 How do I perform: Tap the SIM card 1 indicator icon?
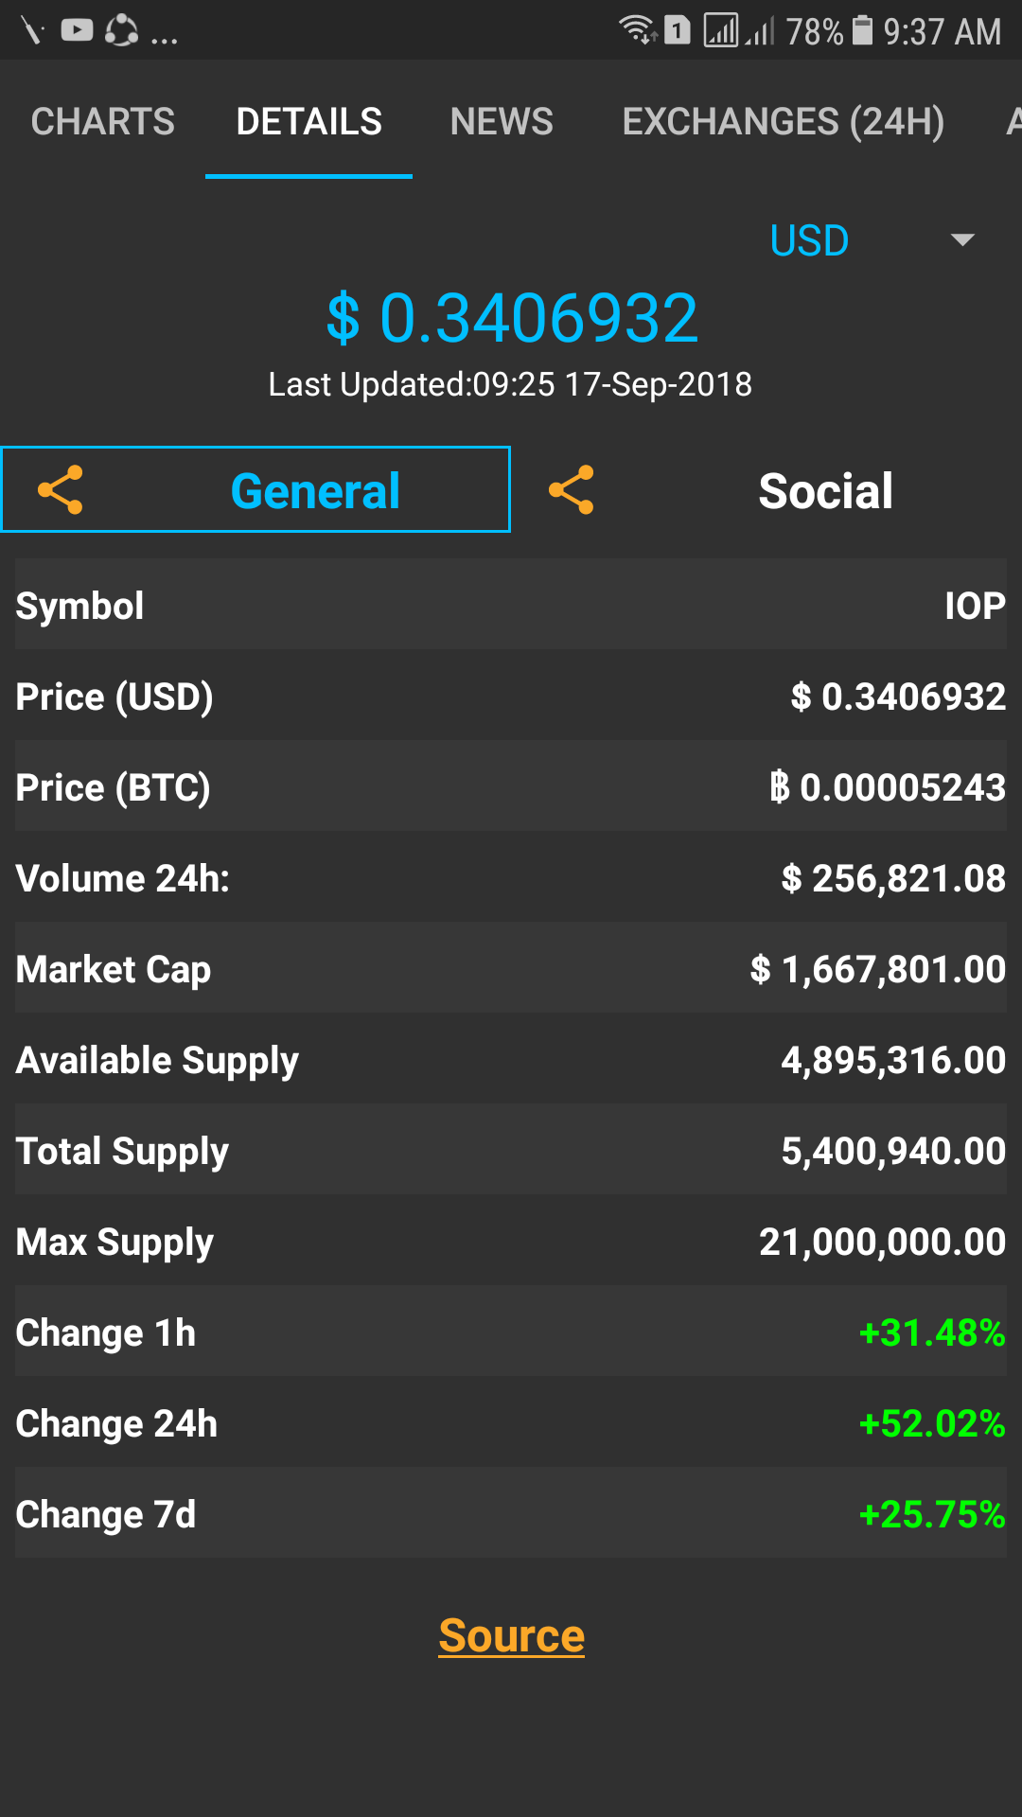(677, 30)
